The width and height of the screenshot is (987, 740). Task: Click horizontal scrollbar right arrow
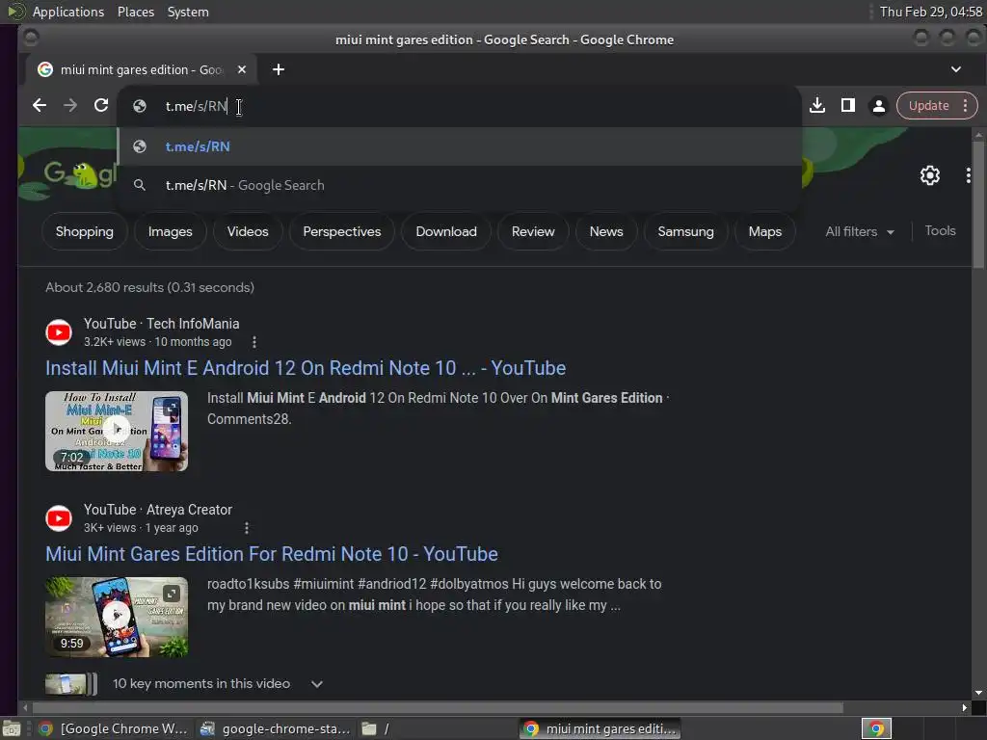pyautogui.click(x=964, y=708)
